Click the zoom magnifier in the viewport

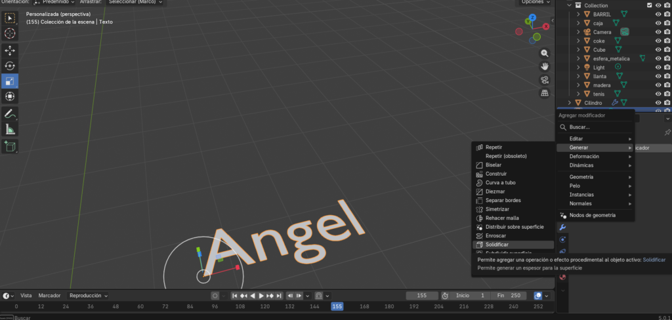(x=545, y=53)
